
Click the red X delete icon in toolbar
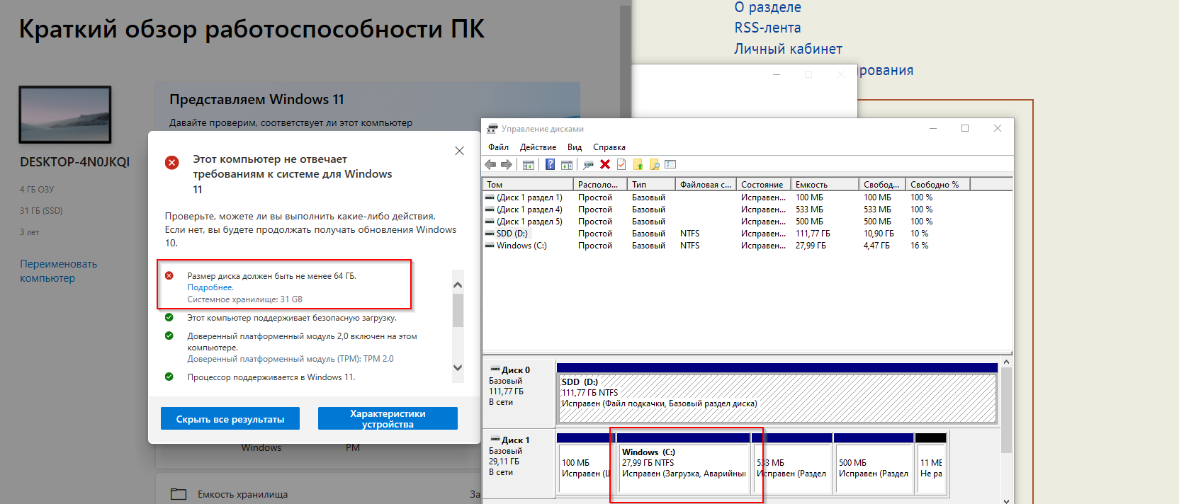[605, 165]
